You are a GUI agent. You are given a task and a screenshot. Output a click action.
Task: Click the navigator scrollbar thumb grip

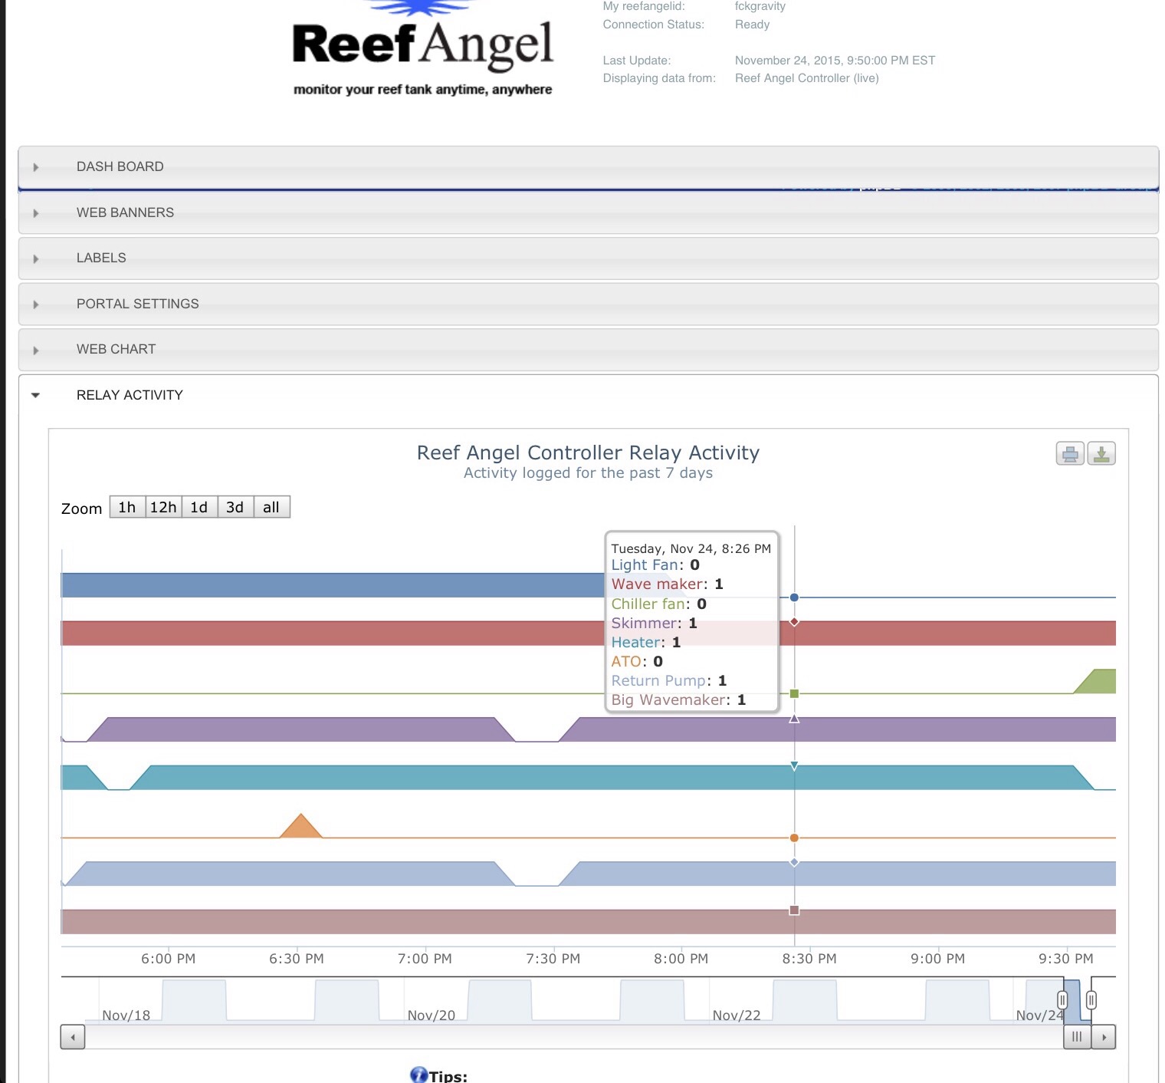pos(1077,1037)
